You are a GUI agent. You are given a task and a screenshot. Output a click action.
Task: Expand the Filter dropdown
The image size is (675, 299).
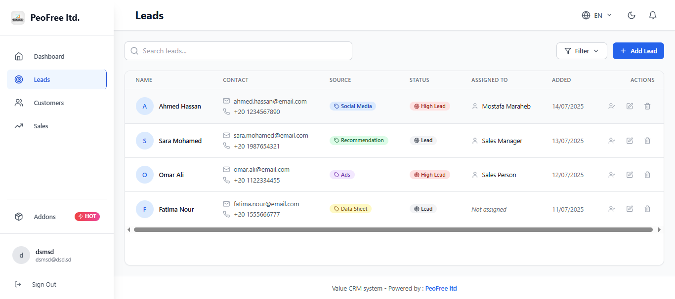pos(582,51)
